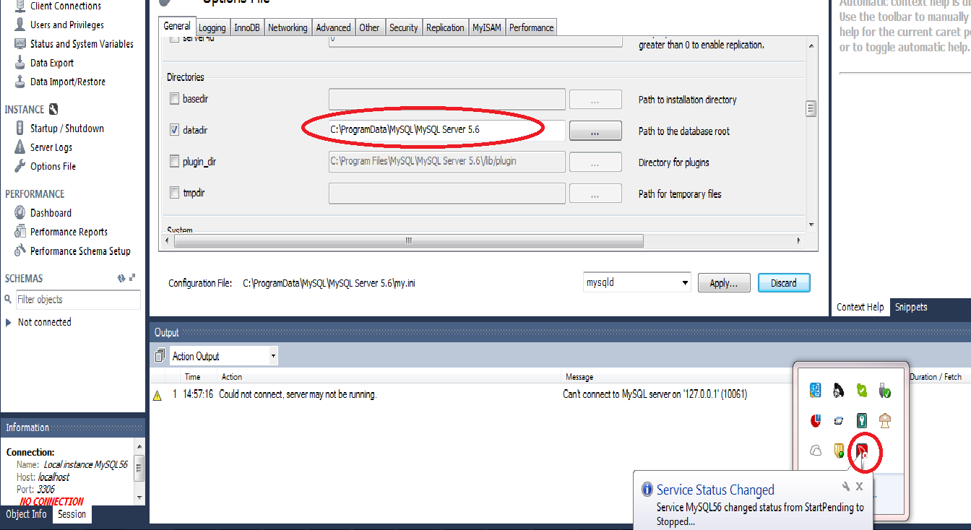
Task: Switch to the Logging tab
Action: click(212, 27)
